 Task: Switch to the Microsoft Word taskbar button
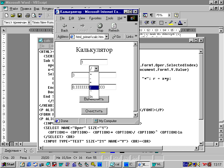pyautogui.click(x=157, y=164)
